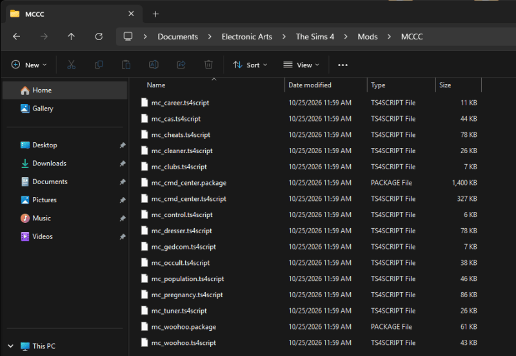Expand chevron before Documents in breadcrumb
516x356 pixels.
tap(145, 37)
